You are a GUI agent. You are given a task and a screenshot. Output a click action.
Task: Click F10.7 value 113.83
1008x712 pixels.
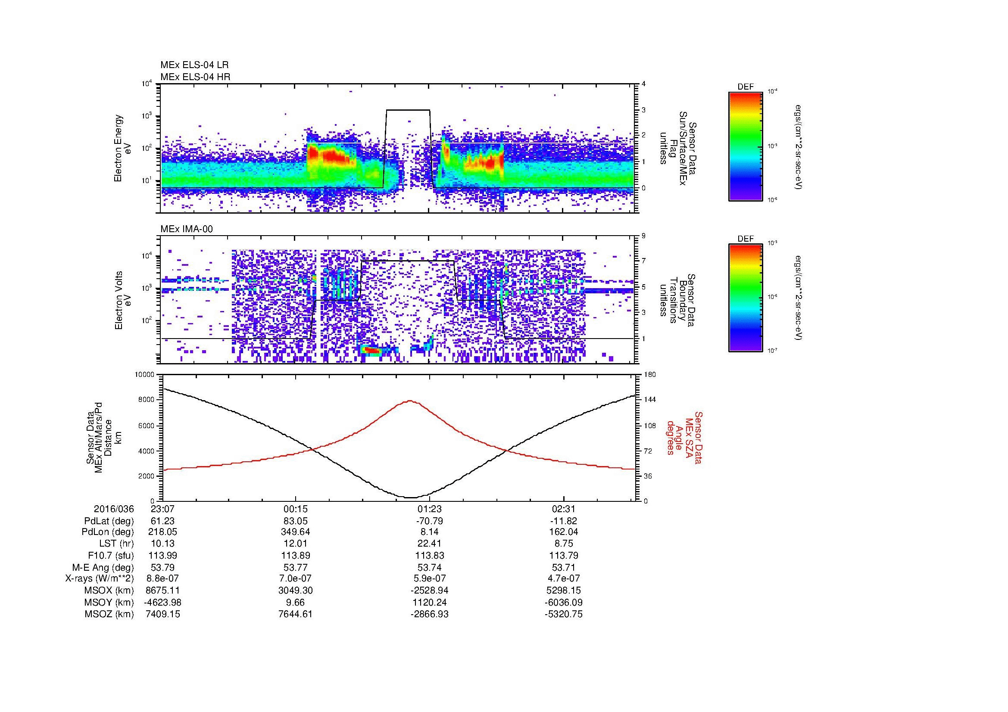(x=430, y=555)
